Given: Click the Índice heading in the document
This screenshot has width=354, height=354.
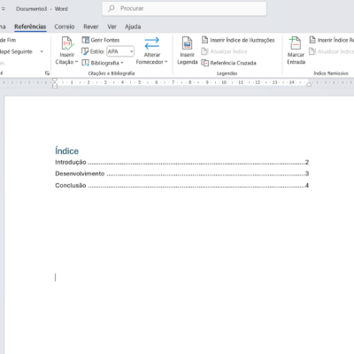Looking at the screenshot, I should point(67,150).
